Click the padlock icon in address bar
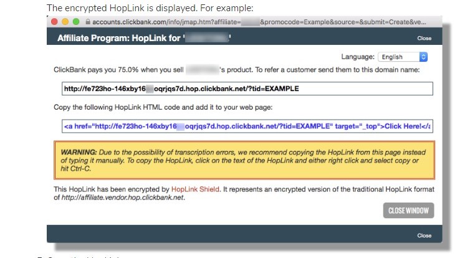465x258 pixels. tap(88, 22)
